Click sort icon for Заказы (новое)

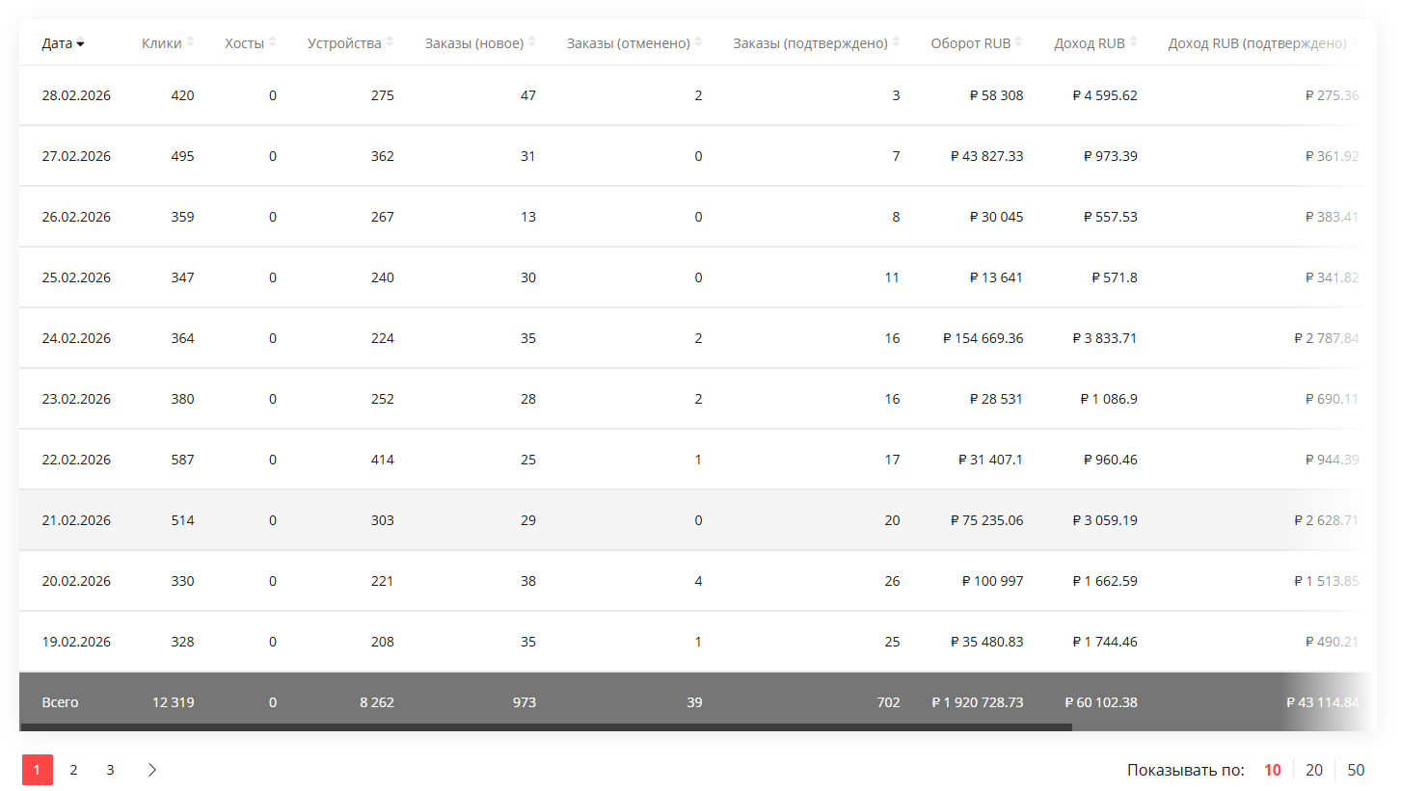(x=532, y=42)
